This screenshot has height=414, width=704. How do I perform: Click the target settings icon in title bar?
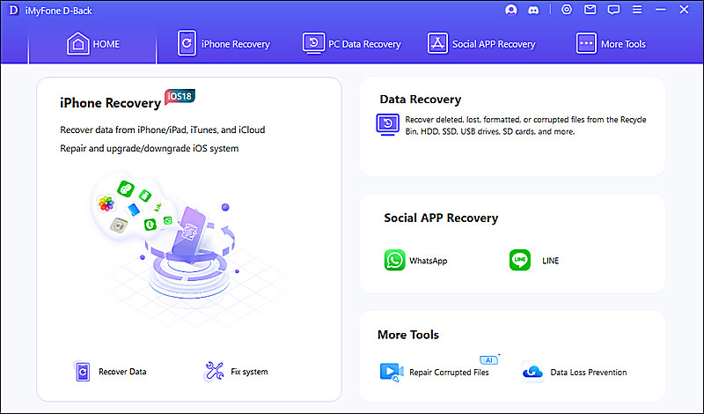tap(567, 10)
